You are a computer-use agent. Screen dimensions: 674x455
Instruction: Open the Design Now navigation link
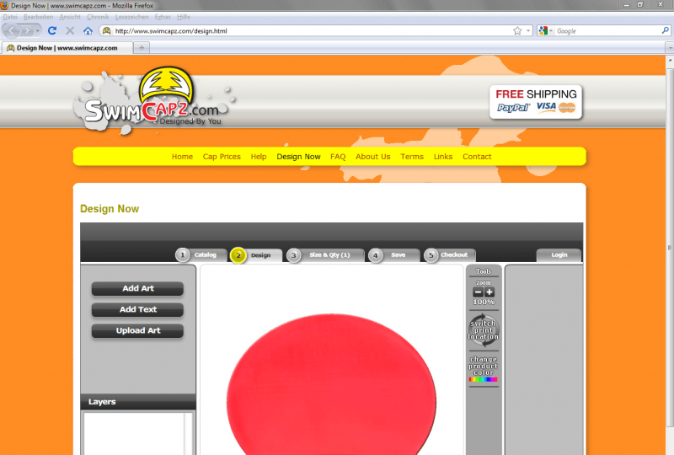[298, 157]
